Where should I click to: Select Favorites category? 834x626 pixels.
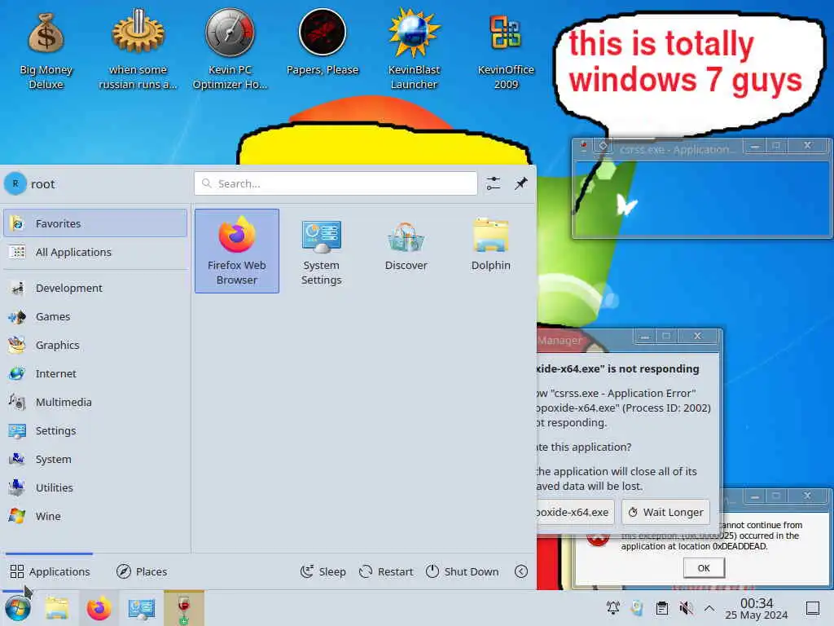point(95,223)
